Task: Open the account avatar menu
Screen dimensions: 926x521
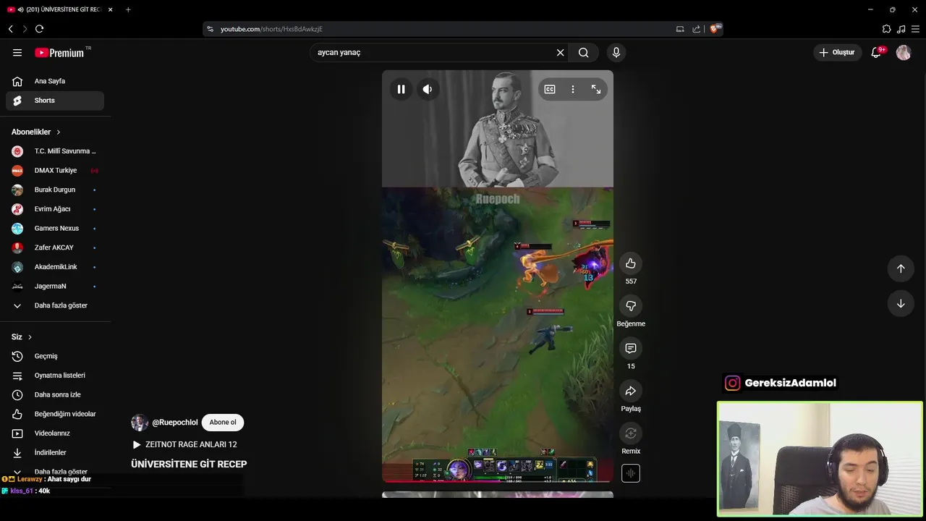Action: pyautogui.click(x=904, y=52)
